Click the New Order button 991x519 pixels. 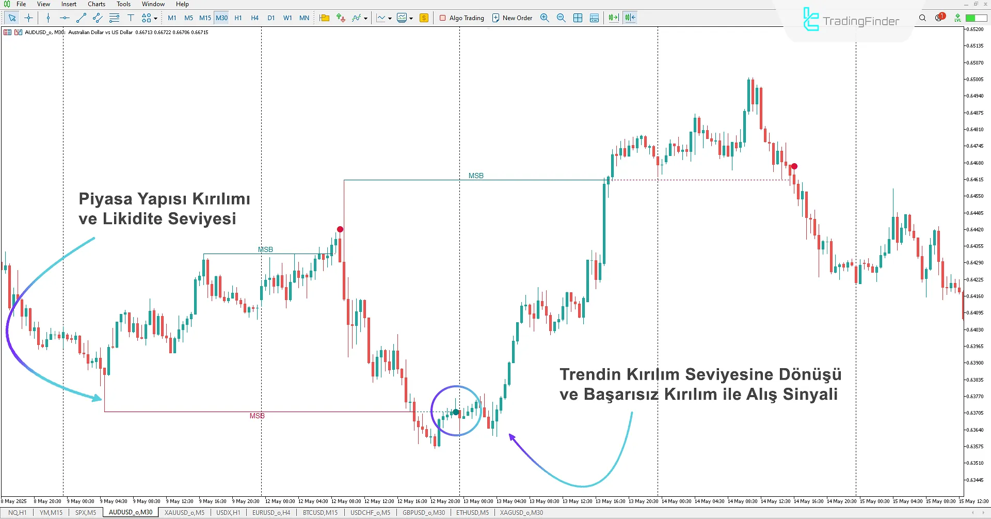pyautogui.click(x=512, y=18)
